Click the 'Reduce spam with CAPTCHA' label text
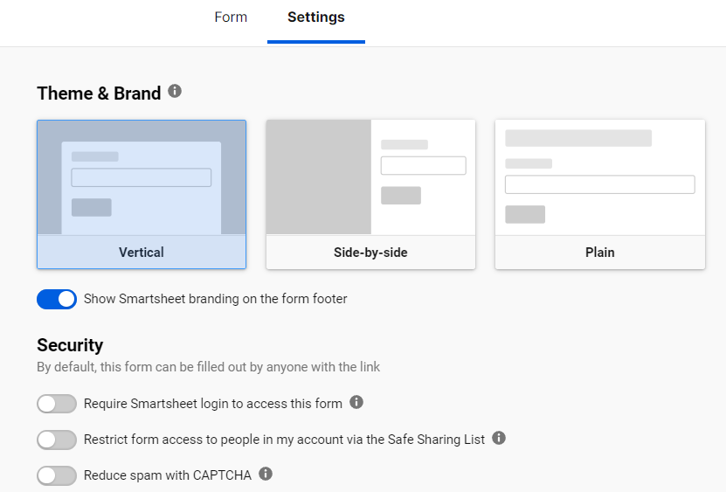Image resolution: width=726 pixels, height=492 pixels. (168, 475)
